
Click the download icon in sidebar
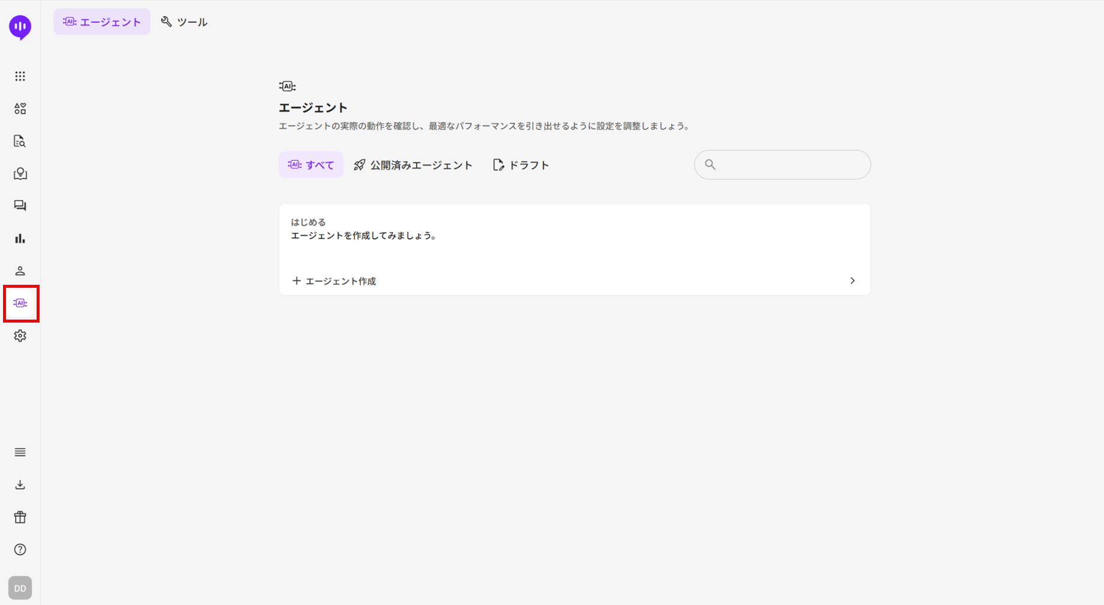click(x=20, y=484)
